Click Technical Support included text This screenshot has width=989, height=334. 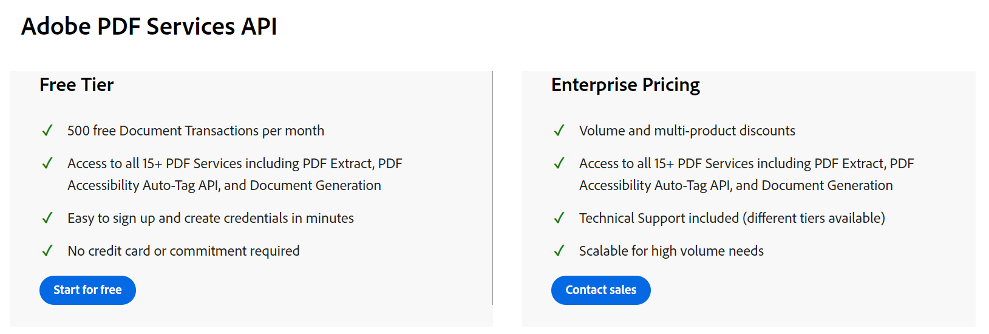[x=732, y=219]
